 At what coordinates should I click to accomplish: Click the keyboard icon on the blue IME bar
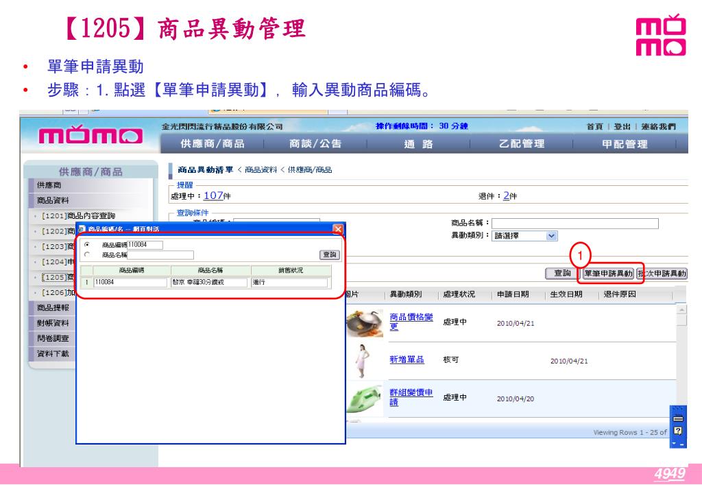click(x=678, y=418)
